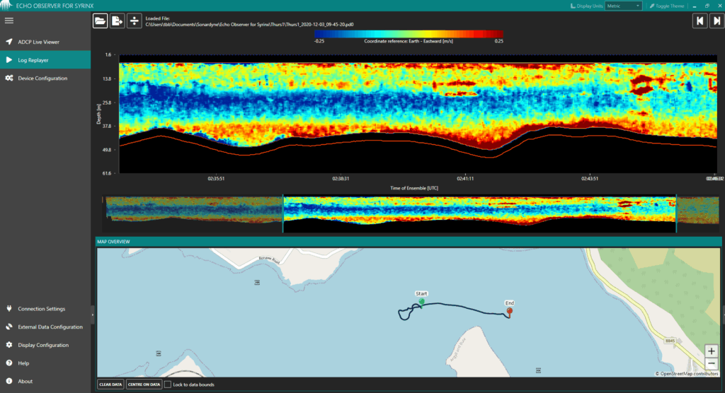Click the ADCP Live Viewer arrow icon
The width and height of the screenshot is (725, 393).
pos(8,42)
